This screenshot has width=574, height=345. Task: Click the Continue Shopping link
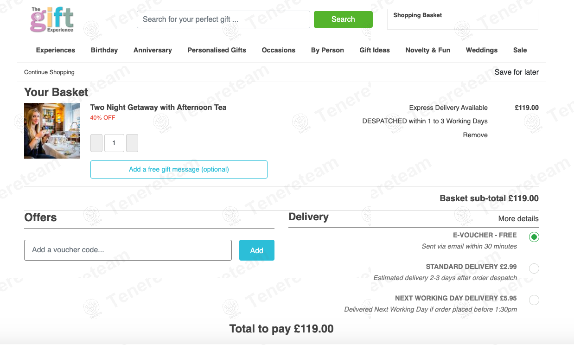[x=49, y=72]
